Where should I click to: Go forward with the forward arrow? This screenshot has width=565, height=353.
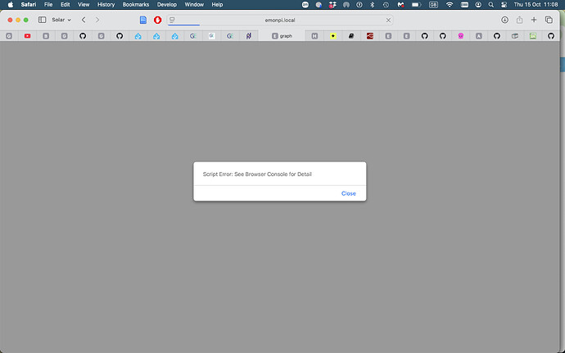pos(97,20)
